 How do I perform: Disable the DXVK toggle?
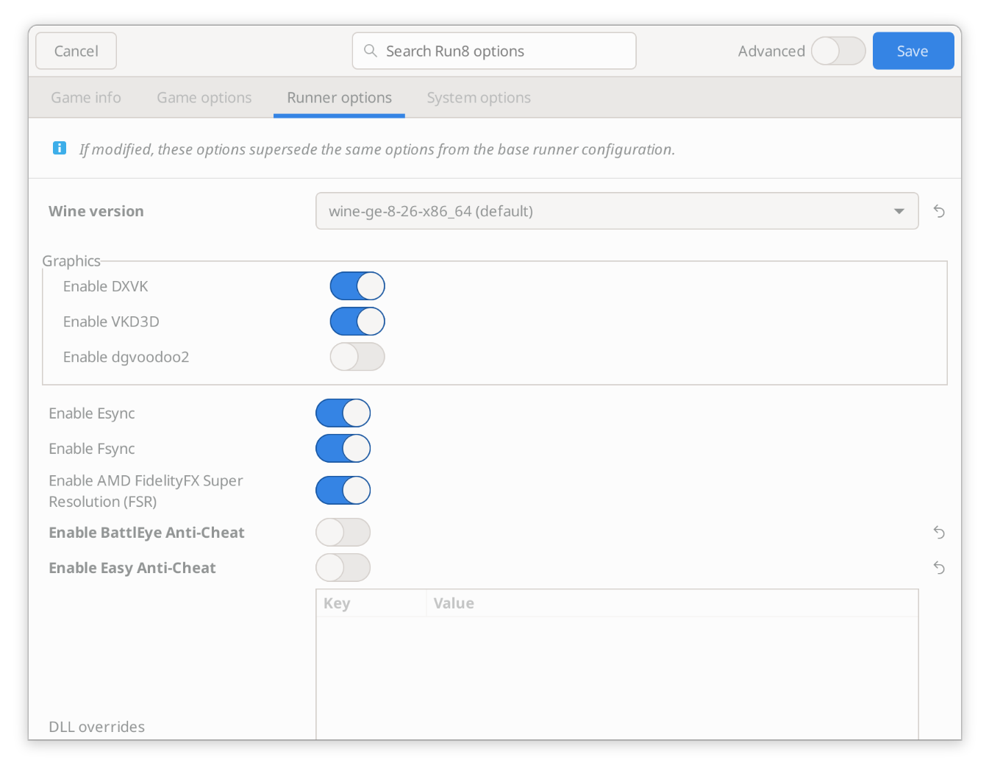pyautogui.click(x=357, y=285)
